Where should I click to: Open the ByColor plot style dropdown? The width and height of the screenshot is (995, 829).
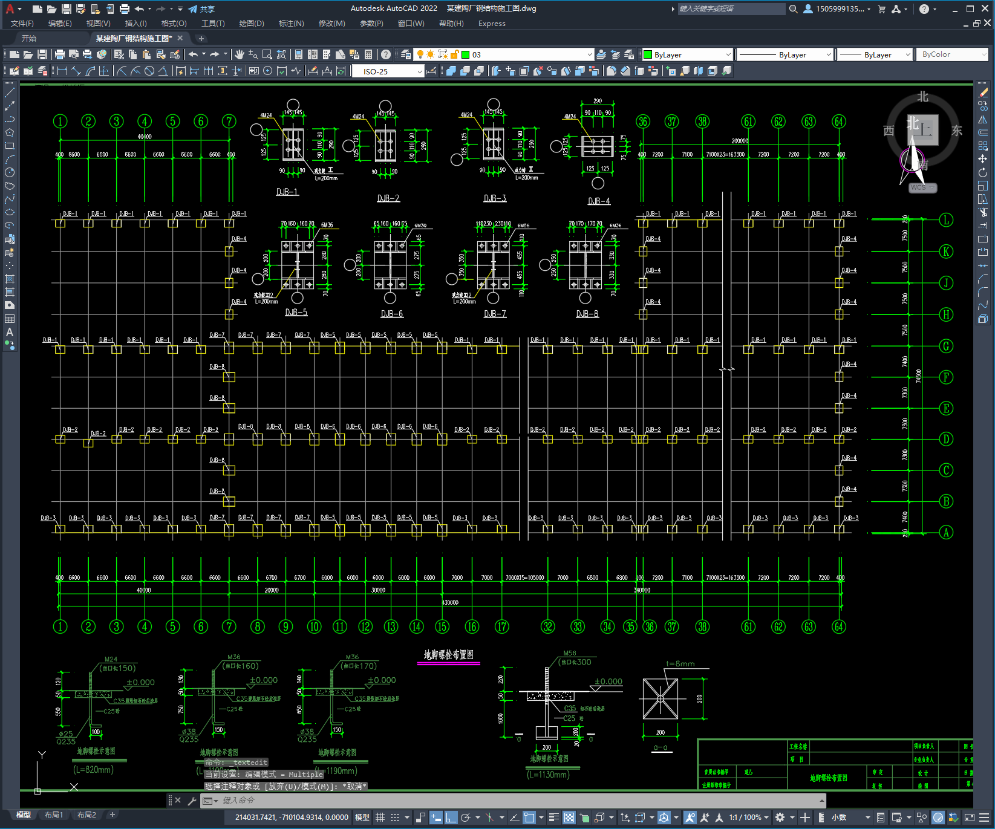click(984, 54)
